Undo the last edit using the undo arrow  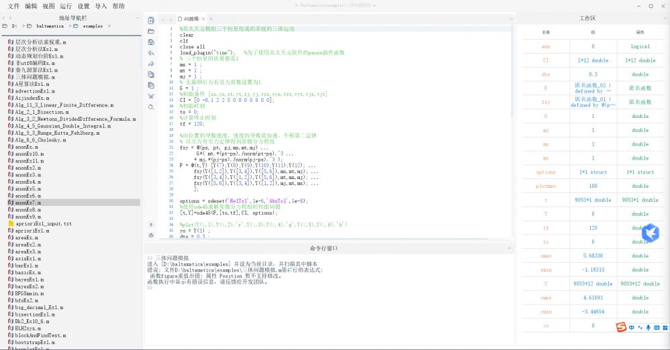click(151, 52)
